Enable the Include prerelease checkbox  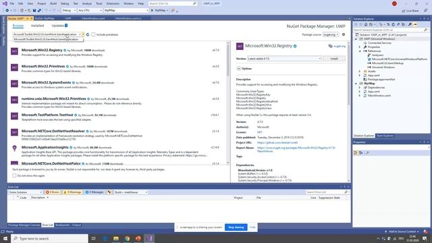coord(93,34)
